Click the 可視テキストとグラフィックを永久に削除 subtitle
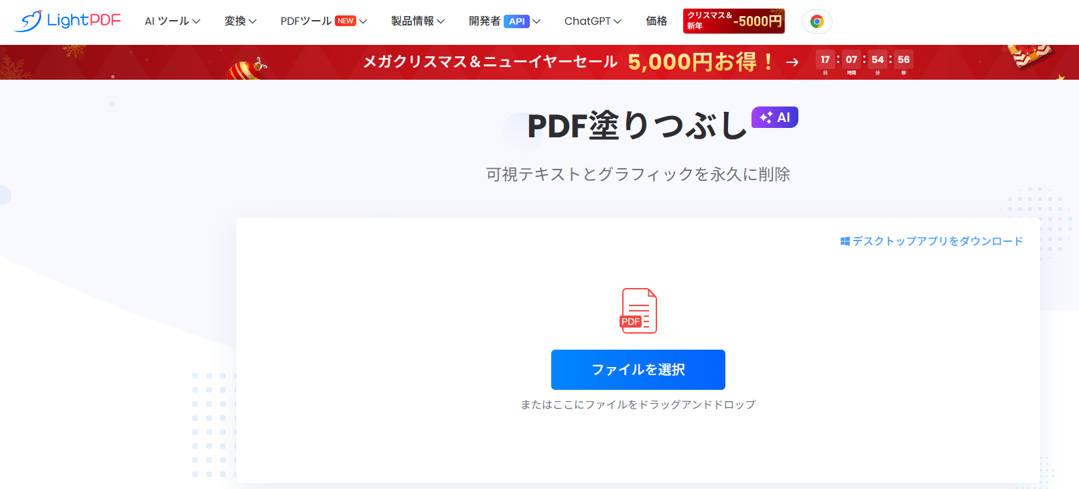The height and width of the screenshot is (489, 1079). point(638,174)
